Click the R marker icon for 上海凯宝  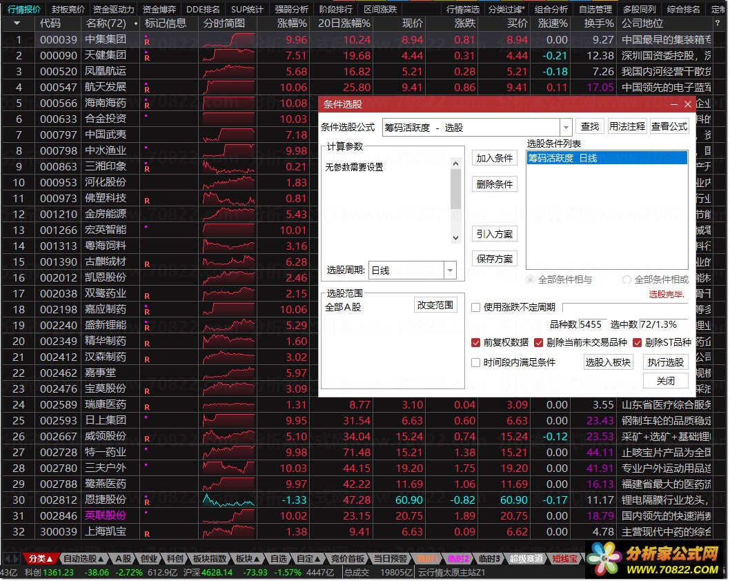147,534
